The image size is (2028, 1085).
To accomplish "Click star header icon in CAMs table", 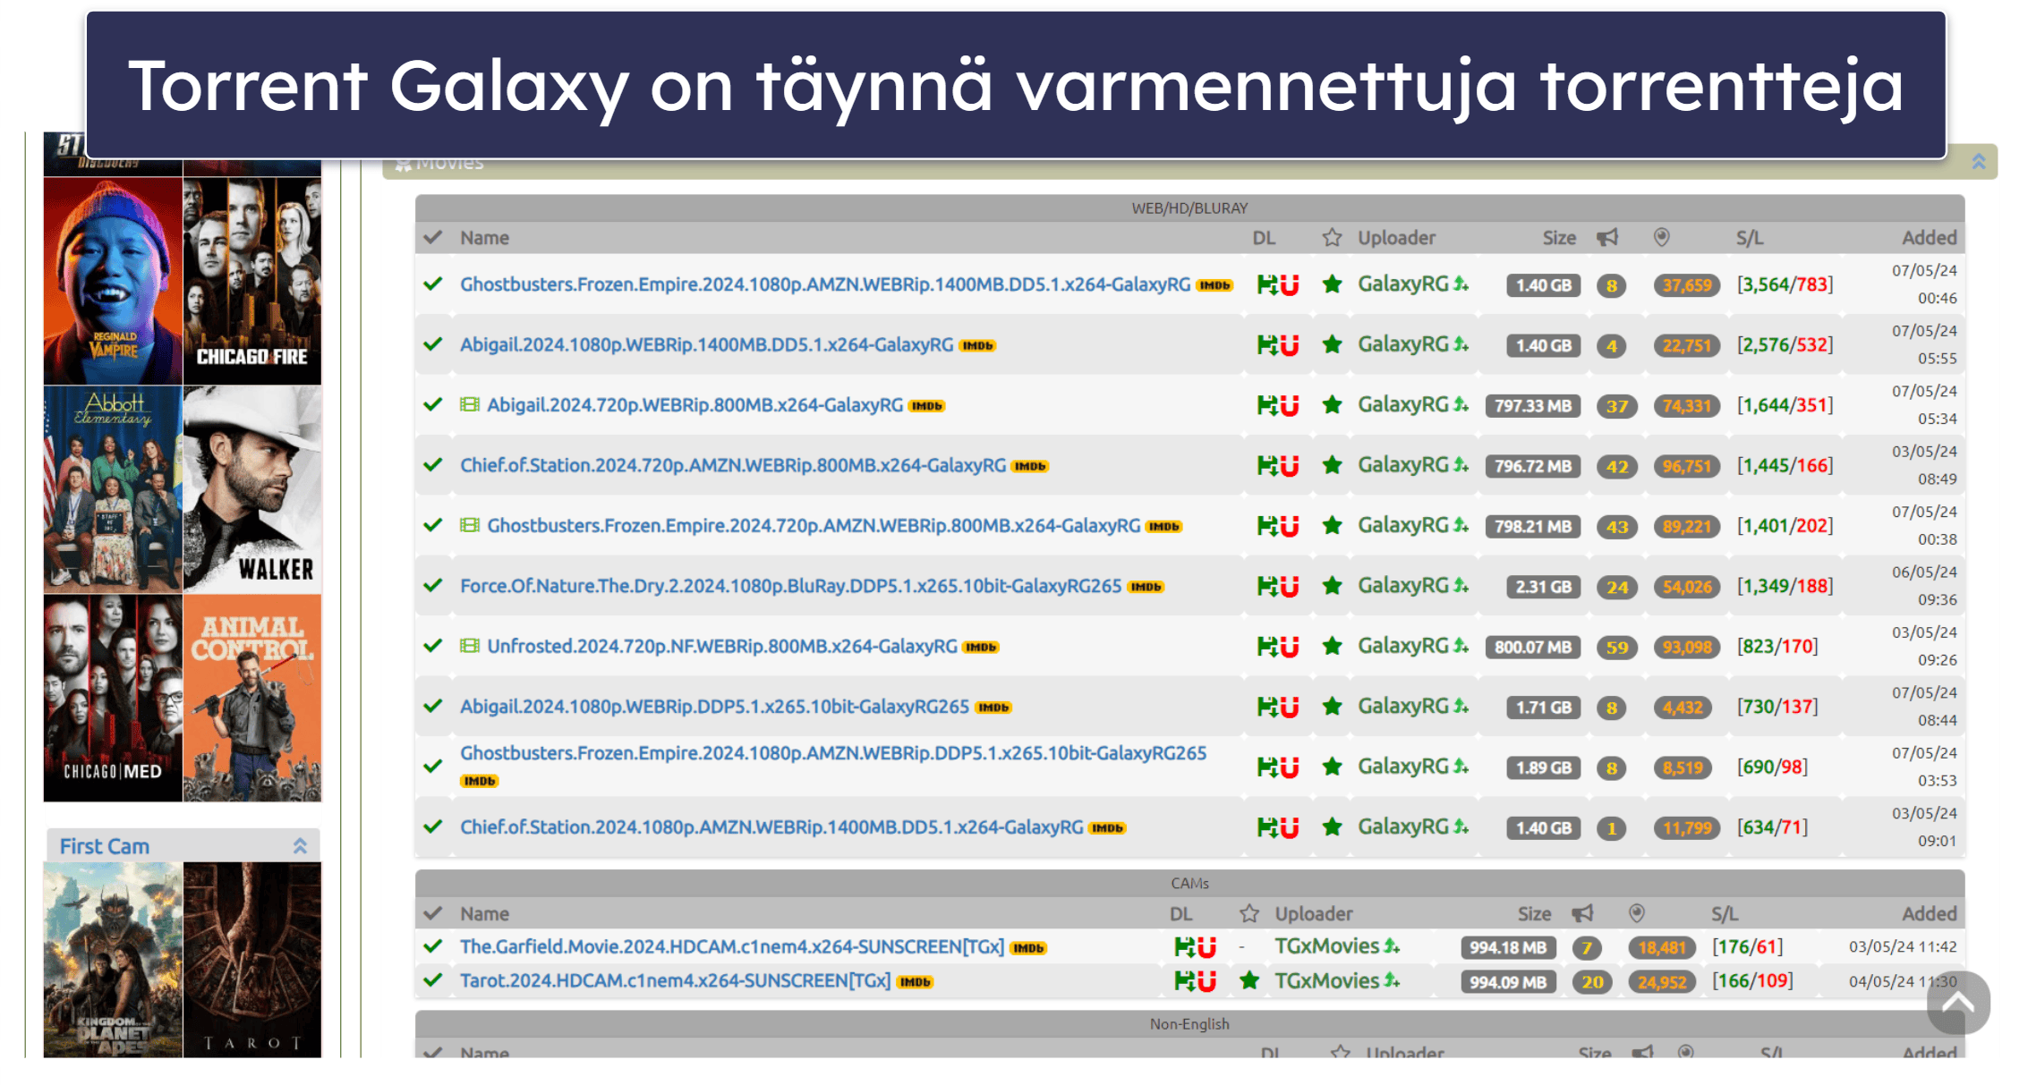I will [1249, 913].
